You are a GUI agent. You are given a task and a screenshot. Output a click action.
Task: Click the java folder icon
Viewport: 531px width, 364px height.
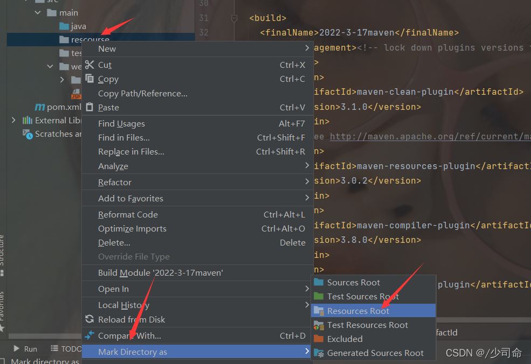click(x=64, y=26)
